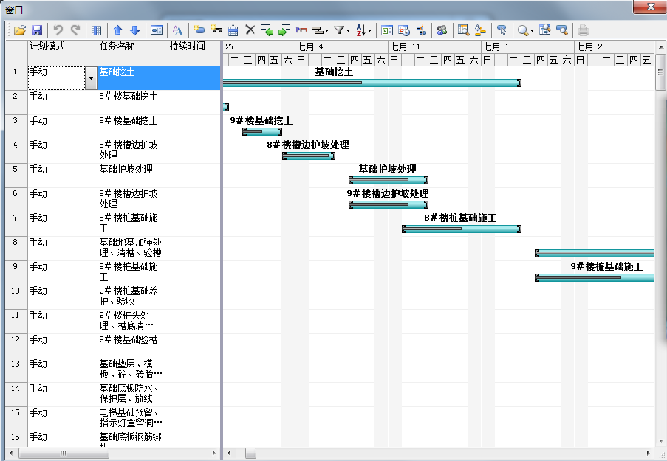Indent the task with the green right arrow

tap(284, 30)
